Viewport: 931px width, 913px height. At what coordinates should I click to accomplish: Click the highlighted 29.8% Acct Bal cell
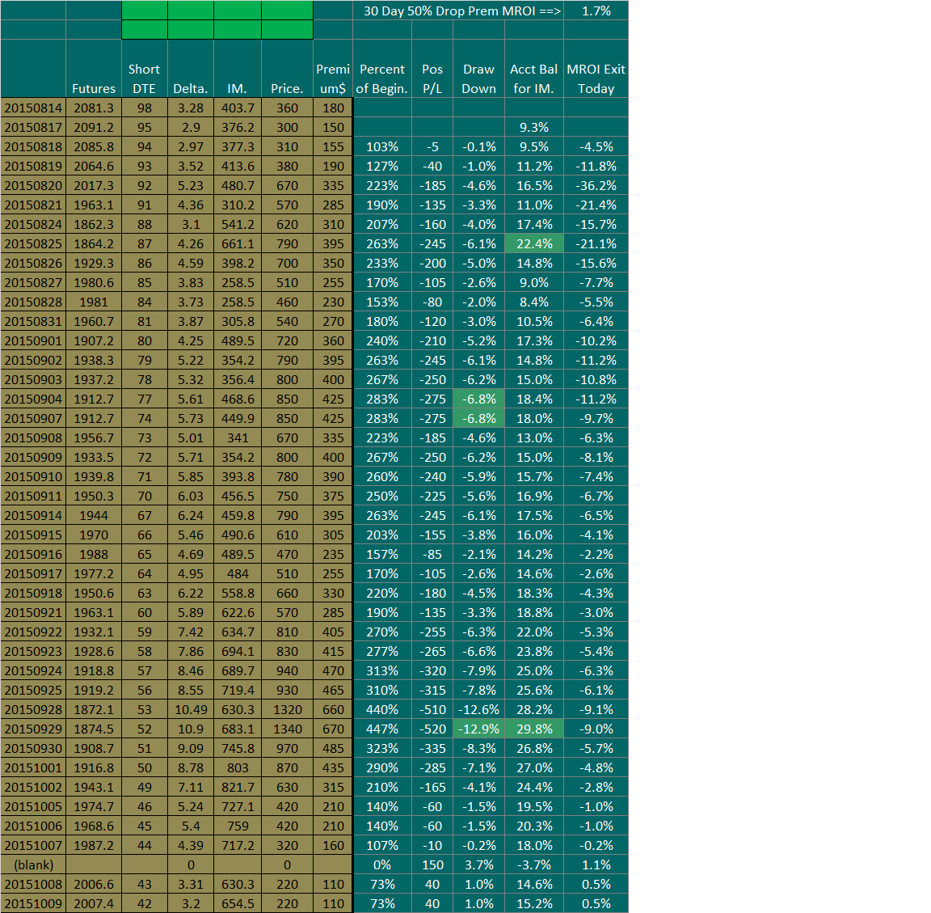533,729
